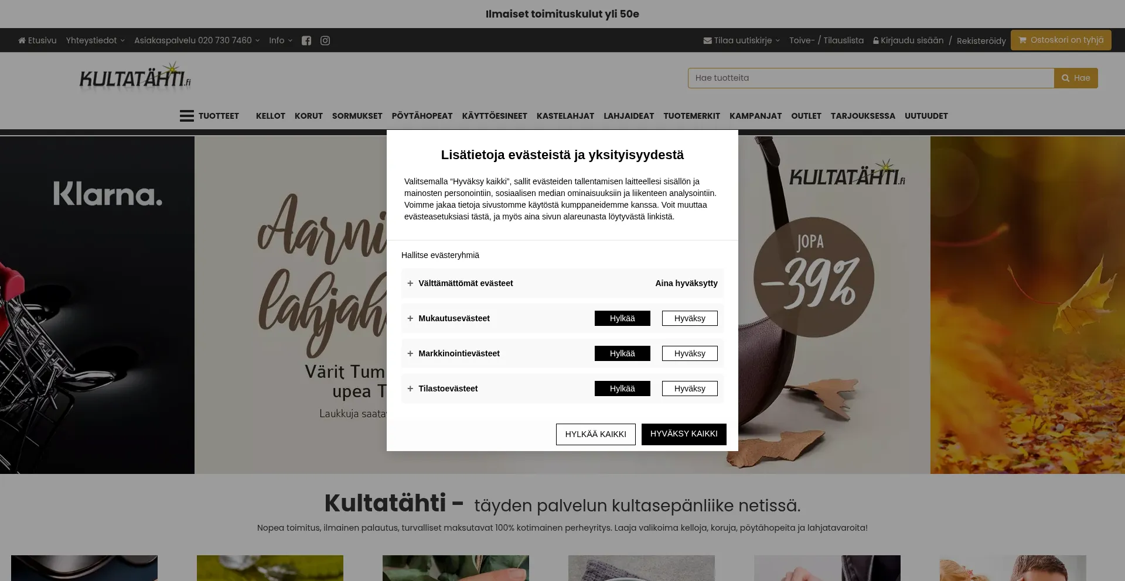Open the Yhteystiedot dropdown
1125x581 pixels.
click(92, 40)
